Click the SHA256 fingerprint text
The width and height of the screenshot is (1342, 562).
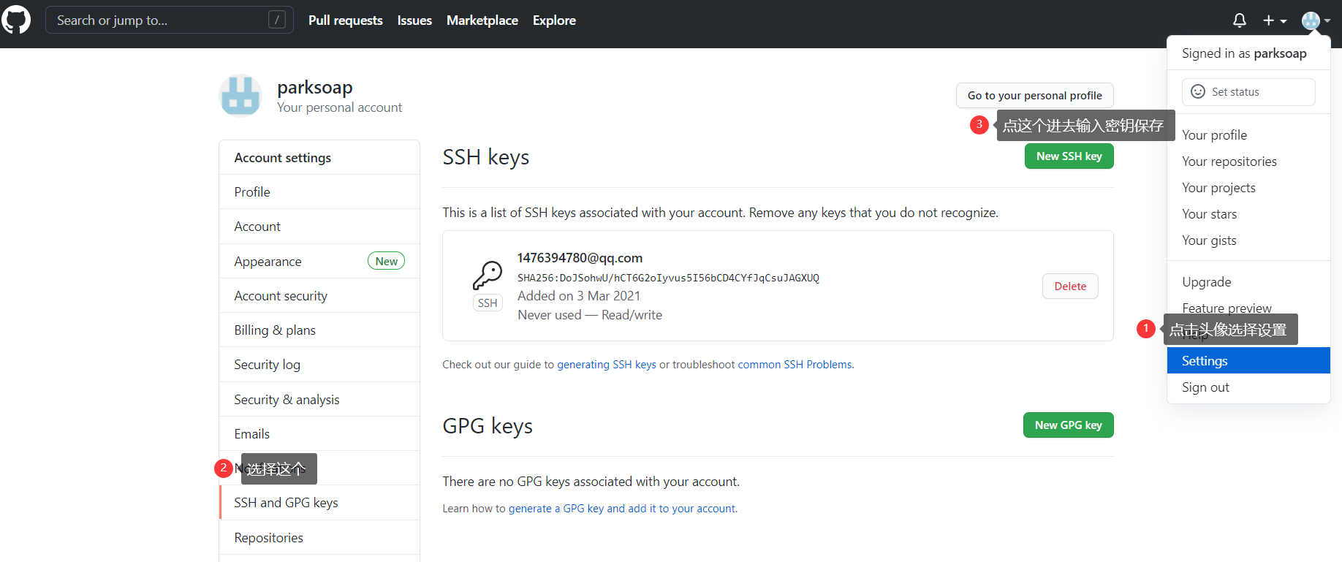pos(668,278)
